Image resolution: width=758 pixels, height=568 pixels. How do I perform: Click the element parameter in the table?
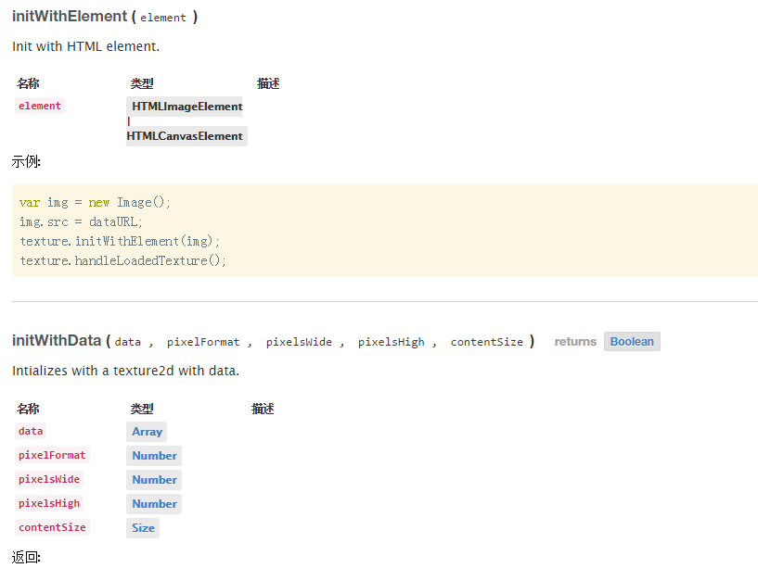(40, 107)
